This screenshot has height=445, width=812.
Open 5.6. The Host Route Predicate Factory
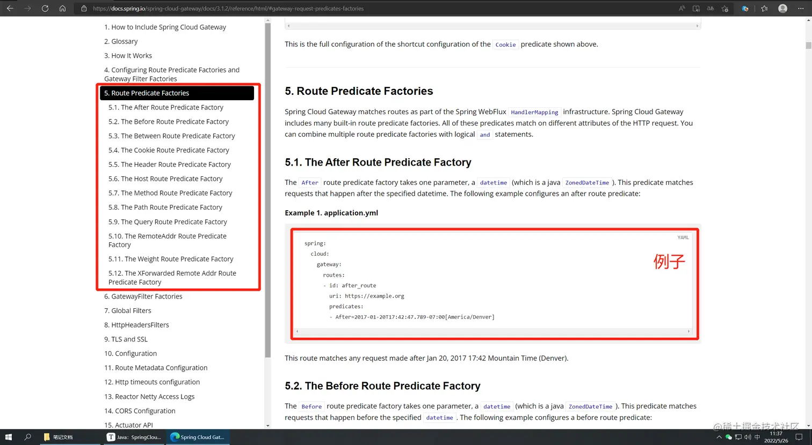point(165,179)
